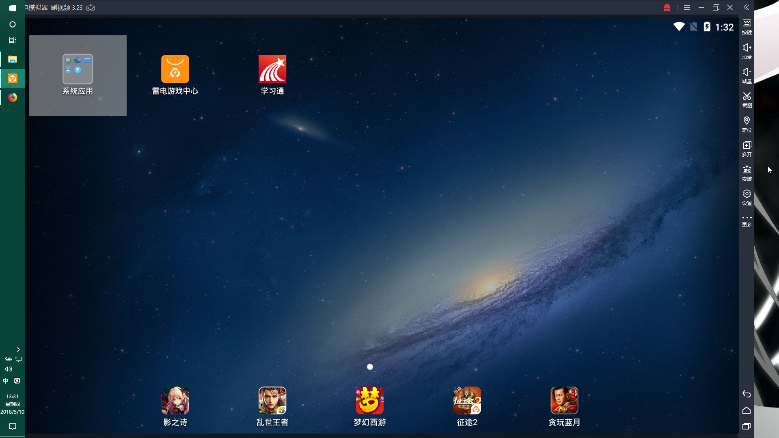The image size is (779, 438).
Task: Click 安装 to install an APK
Action: (747, 173)
